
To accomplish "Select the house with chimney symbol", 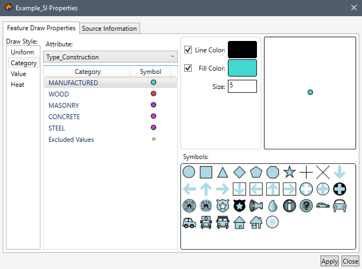I will [x=256, y=223].
